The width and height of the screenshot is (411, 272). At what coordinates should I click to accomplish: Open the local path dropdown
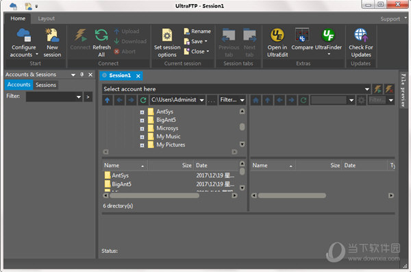tap(201, 100)
